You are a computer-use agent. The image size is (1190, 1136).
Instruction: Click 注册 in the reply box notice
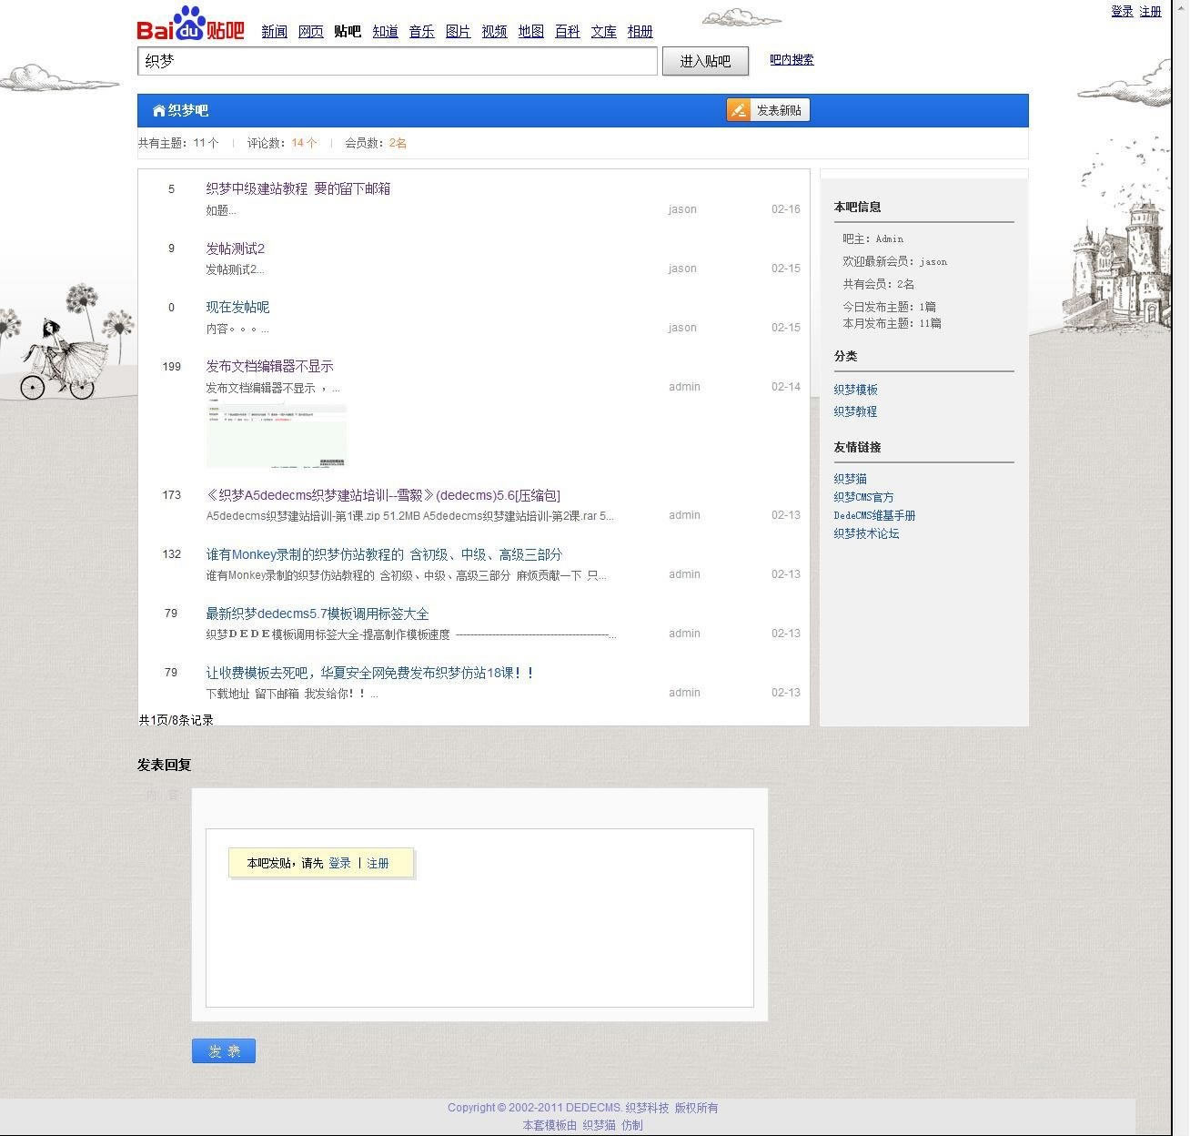click(378, 863)
